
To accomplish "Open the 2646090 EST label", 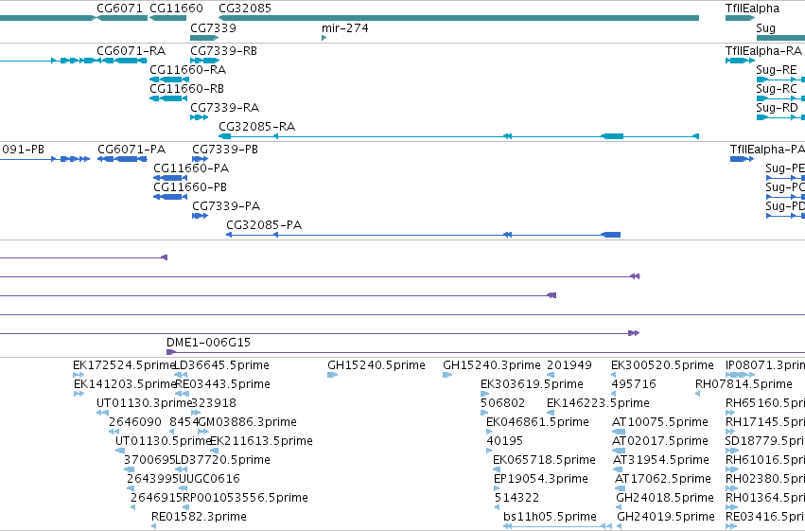I will [x=135, y=422].
